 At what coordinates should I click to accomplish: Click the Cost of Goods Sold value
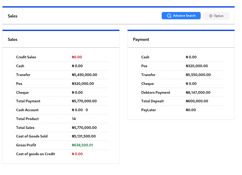pyautogui.click(x=84, y=136)
